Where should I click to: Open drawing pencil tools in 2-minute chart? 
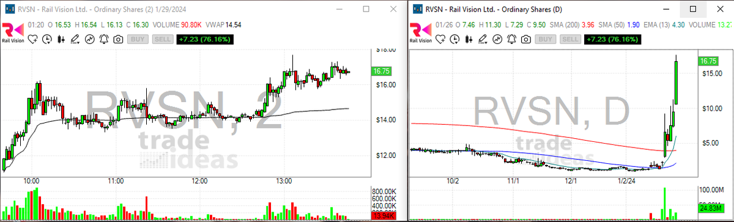(76, 39)
